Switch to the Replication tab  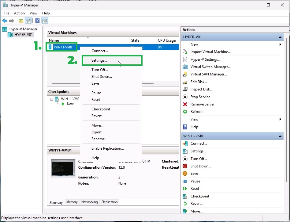click(110, 202)
